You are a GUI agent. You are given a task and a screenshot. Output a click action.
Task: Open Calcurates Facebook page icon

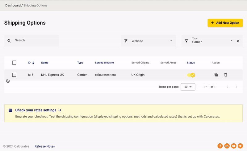220,146
